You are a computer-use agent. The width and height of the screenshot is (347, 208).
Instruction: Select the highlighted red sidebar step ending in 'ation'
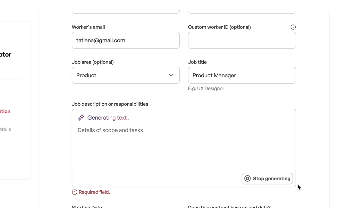coord(5,111)
